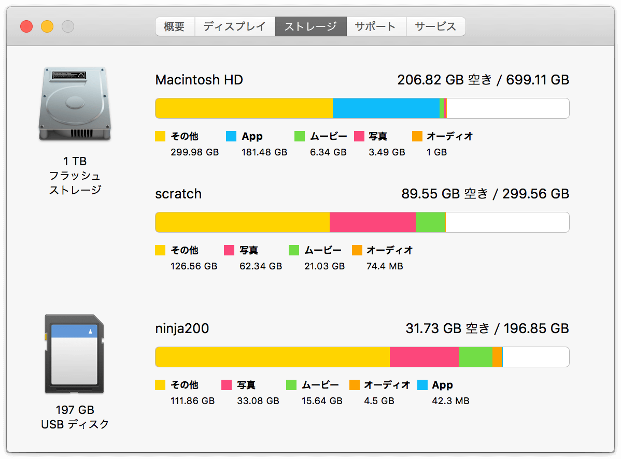Viewport: 621px width, 459px height.
Task: Click the SD card USB disk icon
Action: tap(74, 354)
